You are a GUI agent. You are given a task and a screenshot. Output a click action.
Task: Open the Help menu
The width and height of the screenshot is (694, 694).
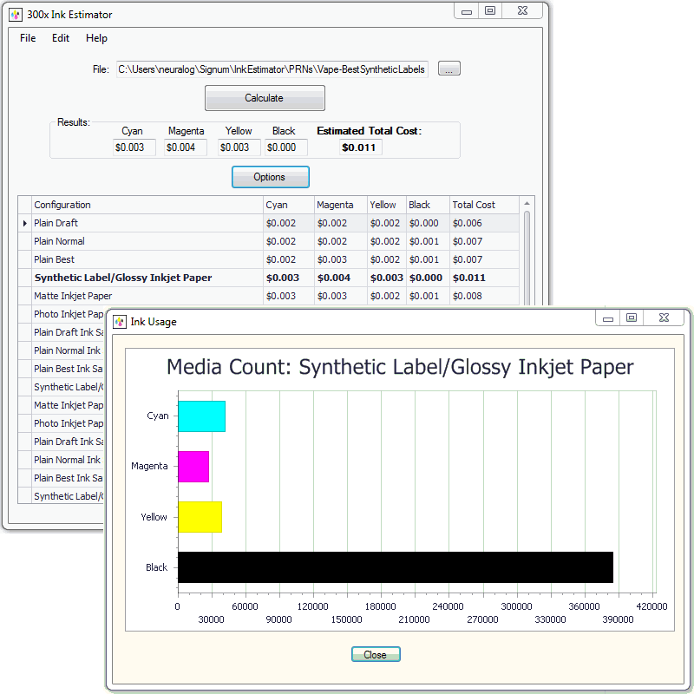96,38
